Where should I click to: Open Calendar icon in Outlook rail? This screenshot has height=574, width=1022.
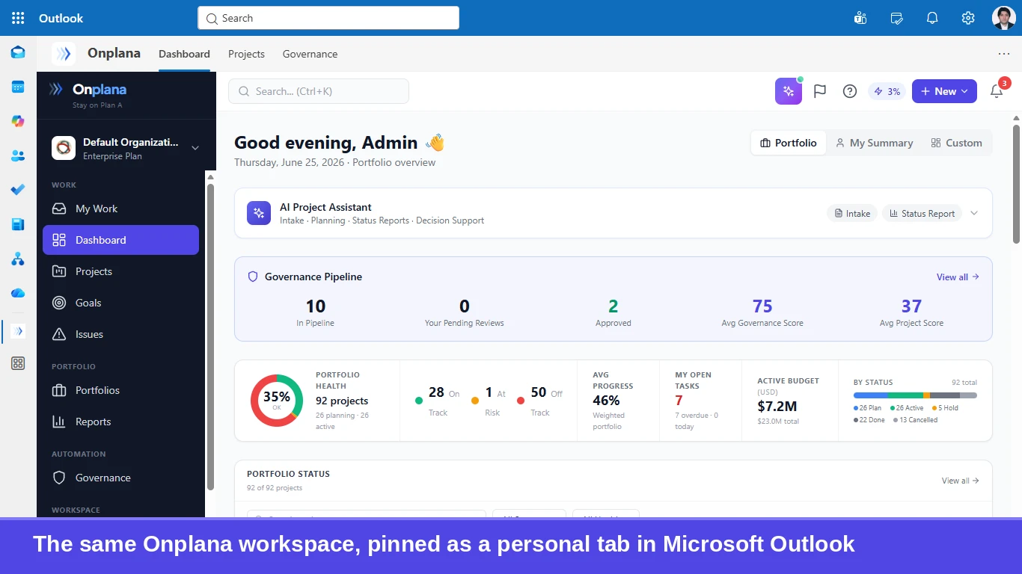click(x=18, y=87)
